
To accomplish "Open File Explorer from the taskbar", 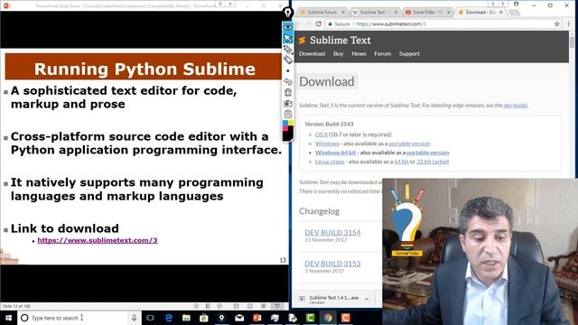I will pyautogui.click(x=186, y=318).
